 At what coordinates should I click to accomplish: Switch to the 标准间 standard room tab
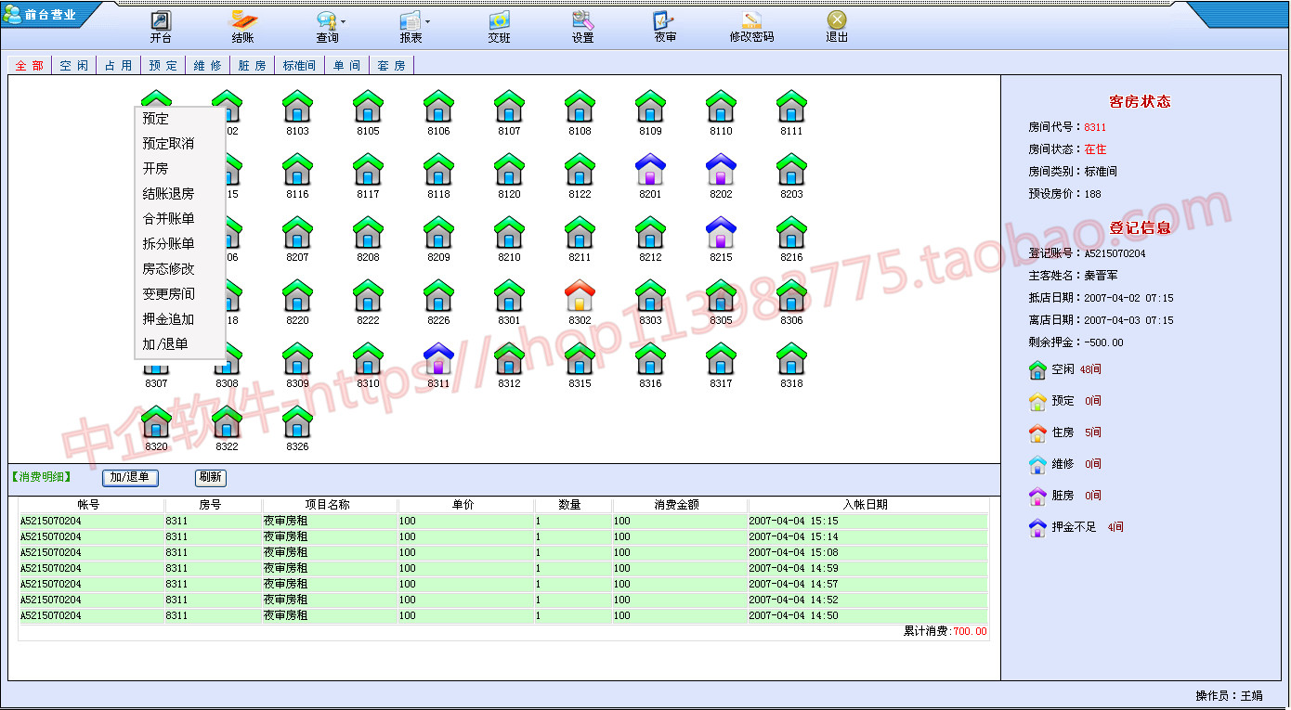299,65
